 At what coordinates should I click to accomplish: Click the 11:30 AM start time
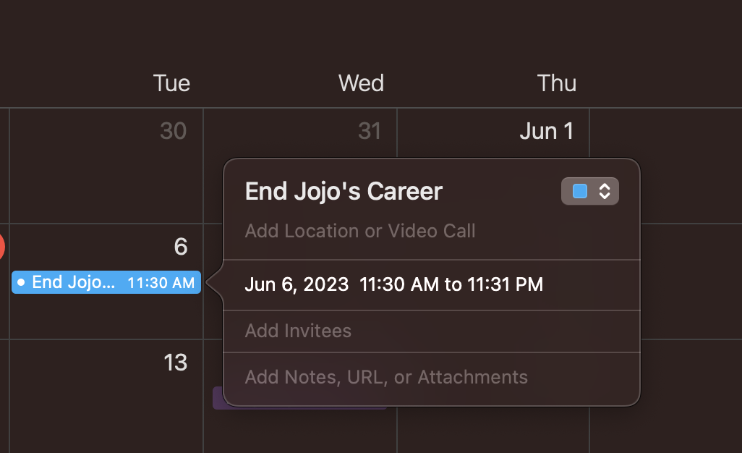point(399,284)
